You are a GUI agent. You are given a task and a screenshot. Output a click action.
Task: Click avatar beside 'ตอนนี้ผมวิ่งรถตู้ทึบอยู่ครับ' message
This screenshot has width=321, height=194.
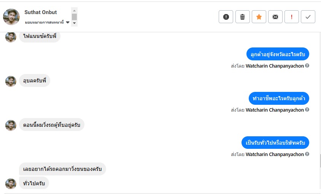click(11, 125)
